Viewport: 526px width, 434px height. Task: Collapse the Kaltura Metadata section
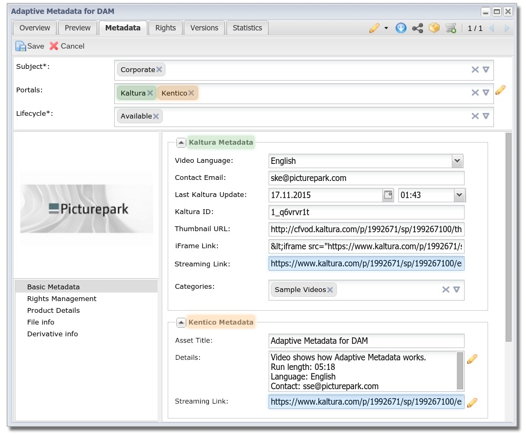181,143
